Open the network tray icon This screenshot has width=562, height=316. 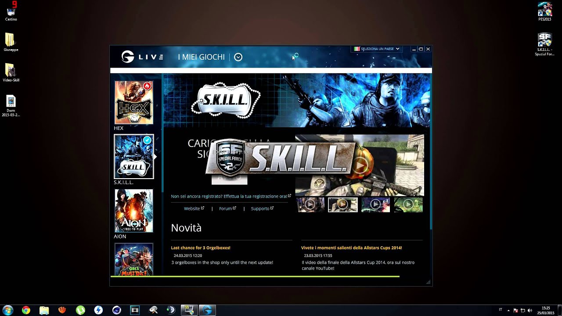(523, 310)
